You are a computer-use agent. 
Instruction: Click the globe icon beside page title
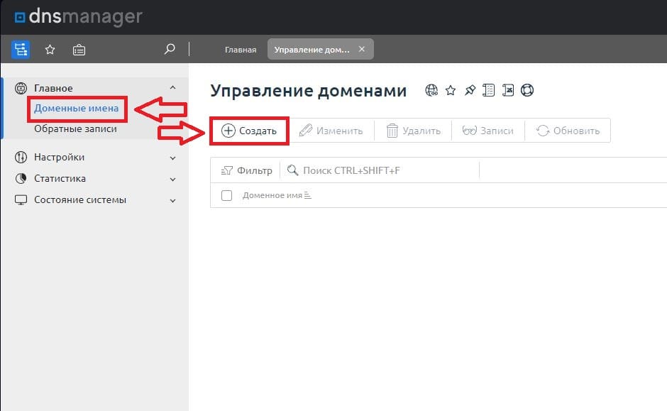coord(431,90)
